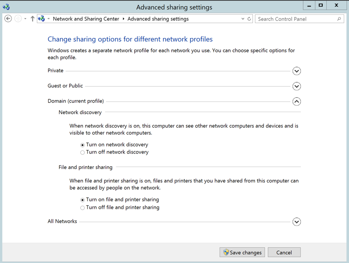Expand the Private profile section
Viewport: 349px width, 263px height.
pos(297,71)
